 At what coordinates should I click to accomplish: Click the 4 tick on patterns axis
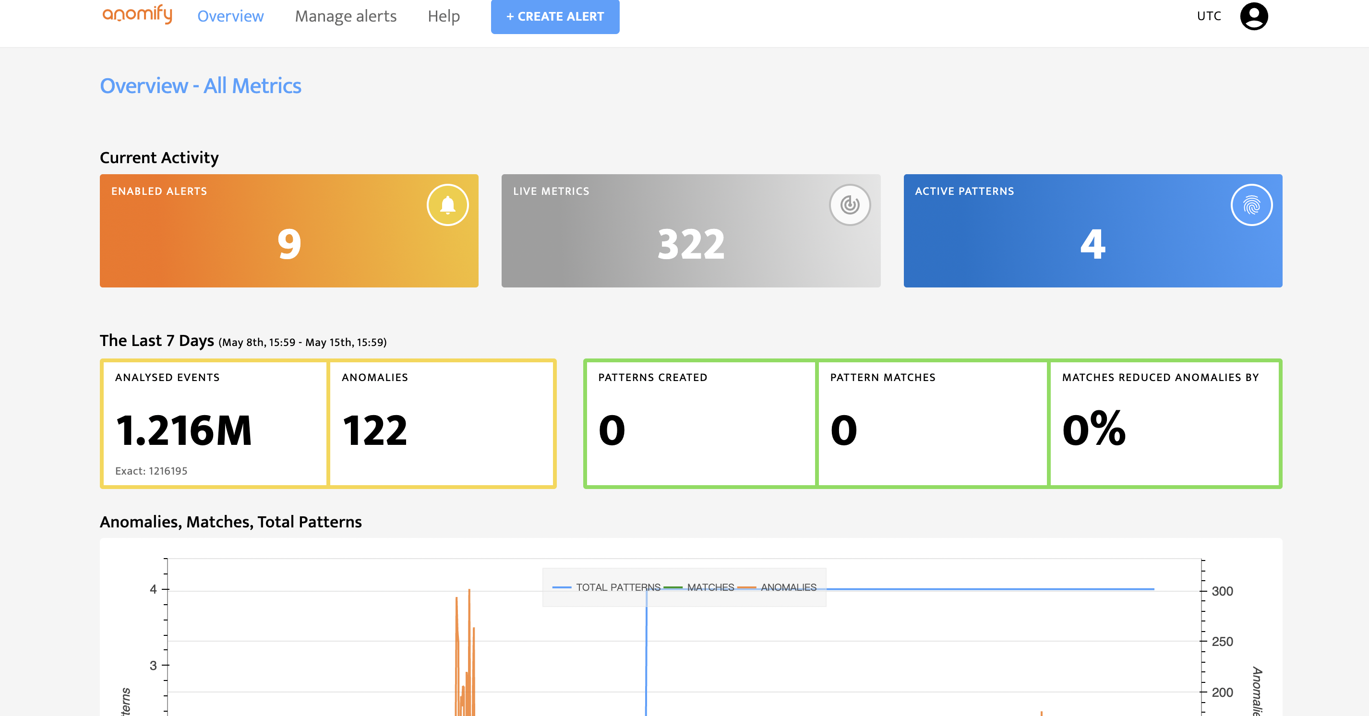153,589
